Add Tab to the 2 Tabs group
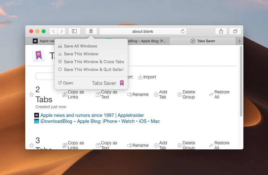The height and width of the screenshot is (175, 268). (x=161, y=94)
